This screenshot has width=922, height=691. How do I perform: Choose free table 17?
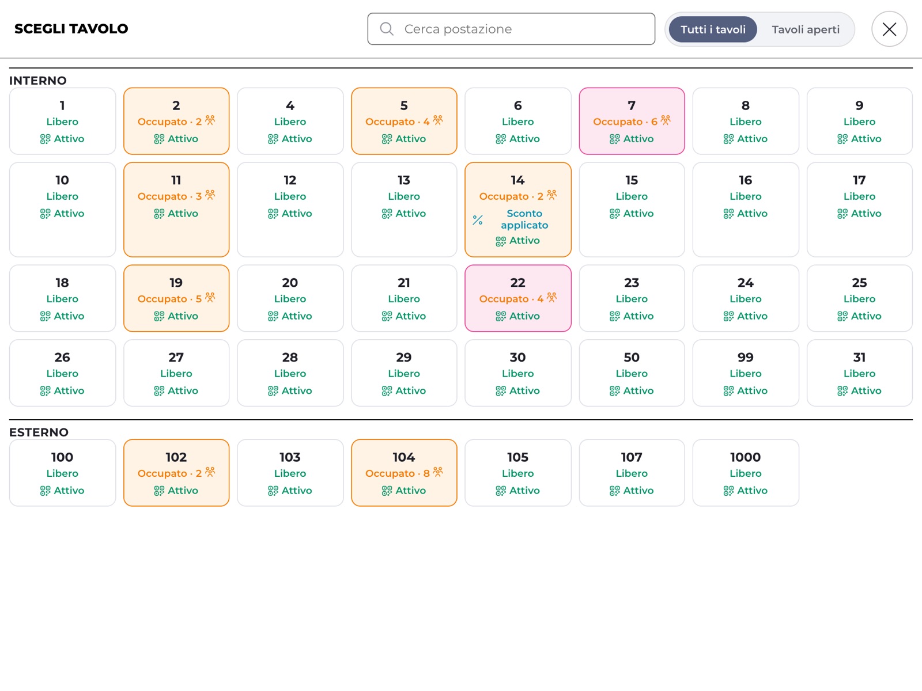(x=859, y=210)
